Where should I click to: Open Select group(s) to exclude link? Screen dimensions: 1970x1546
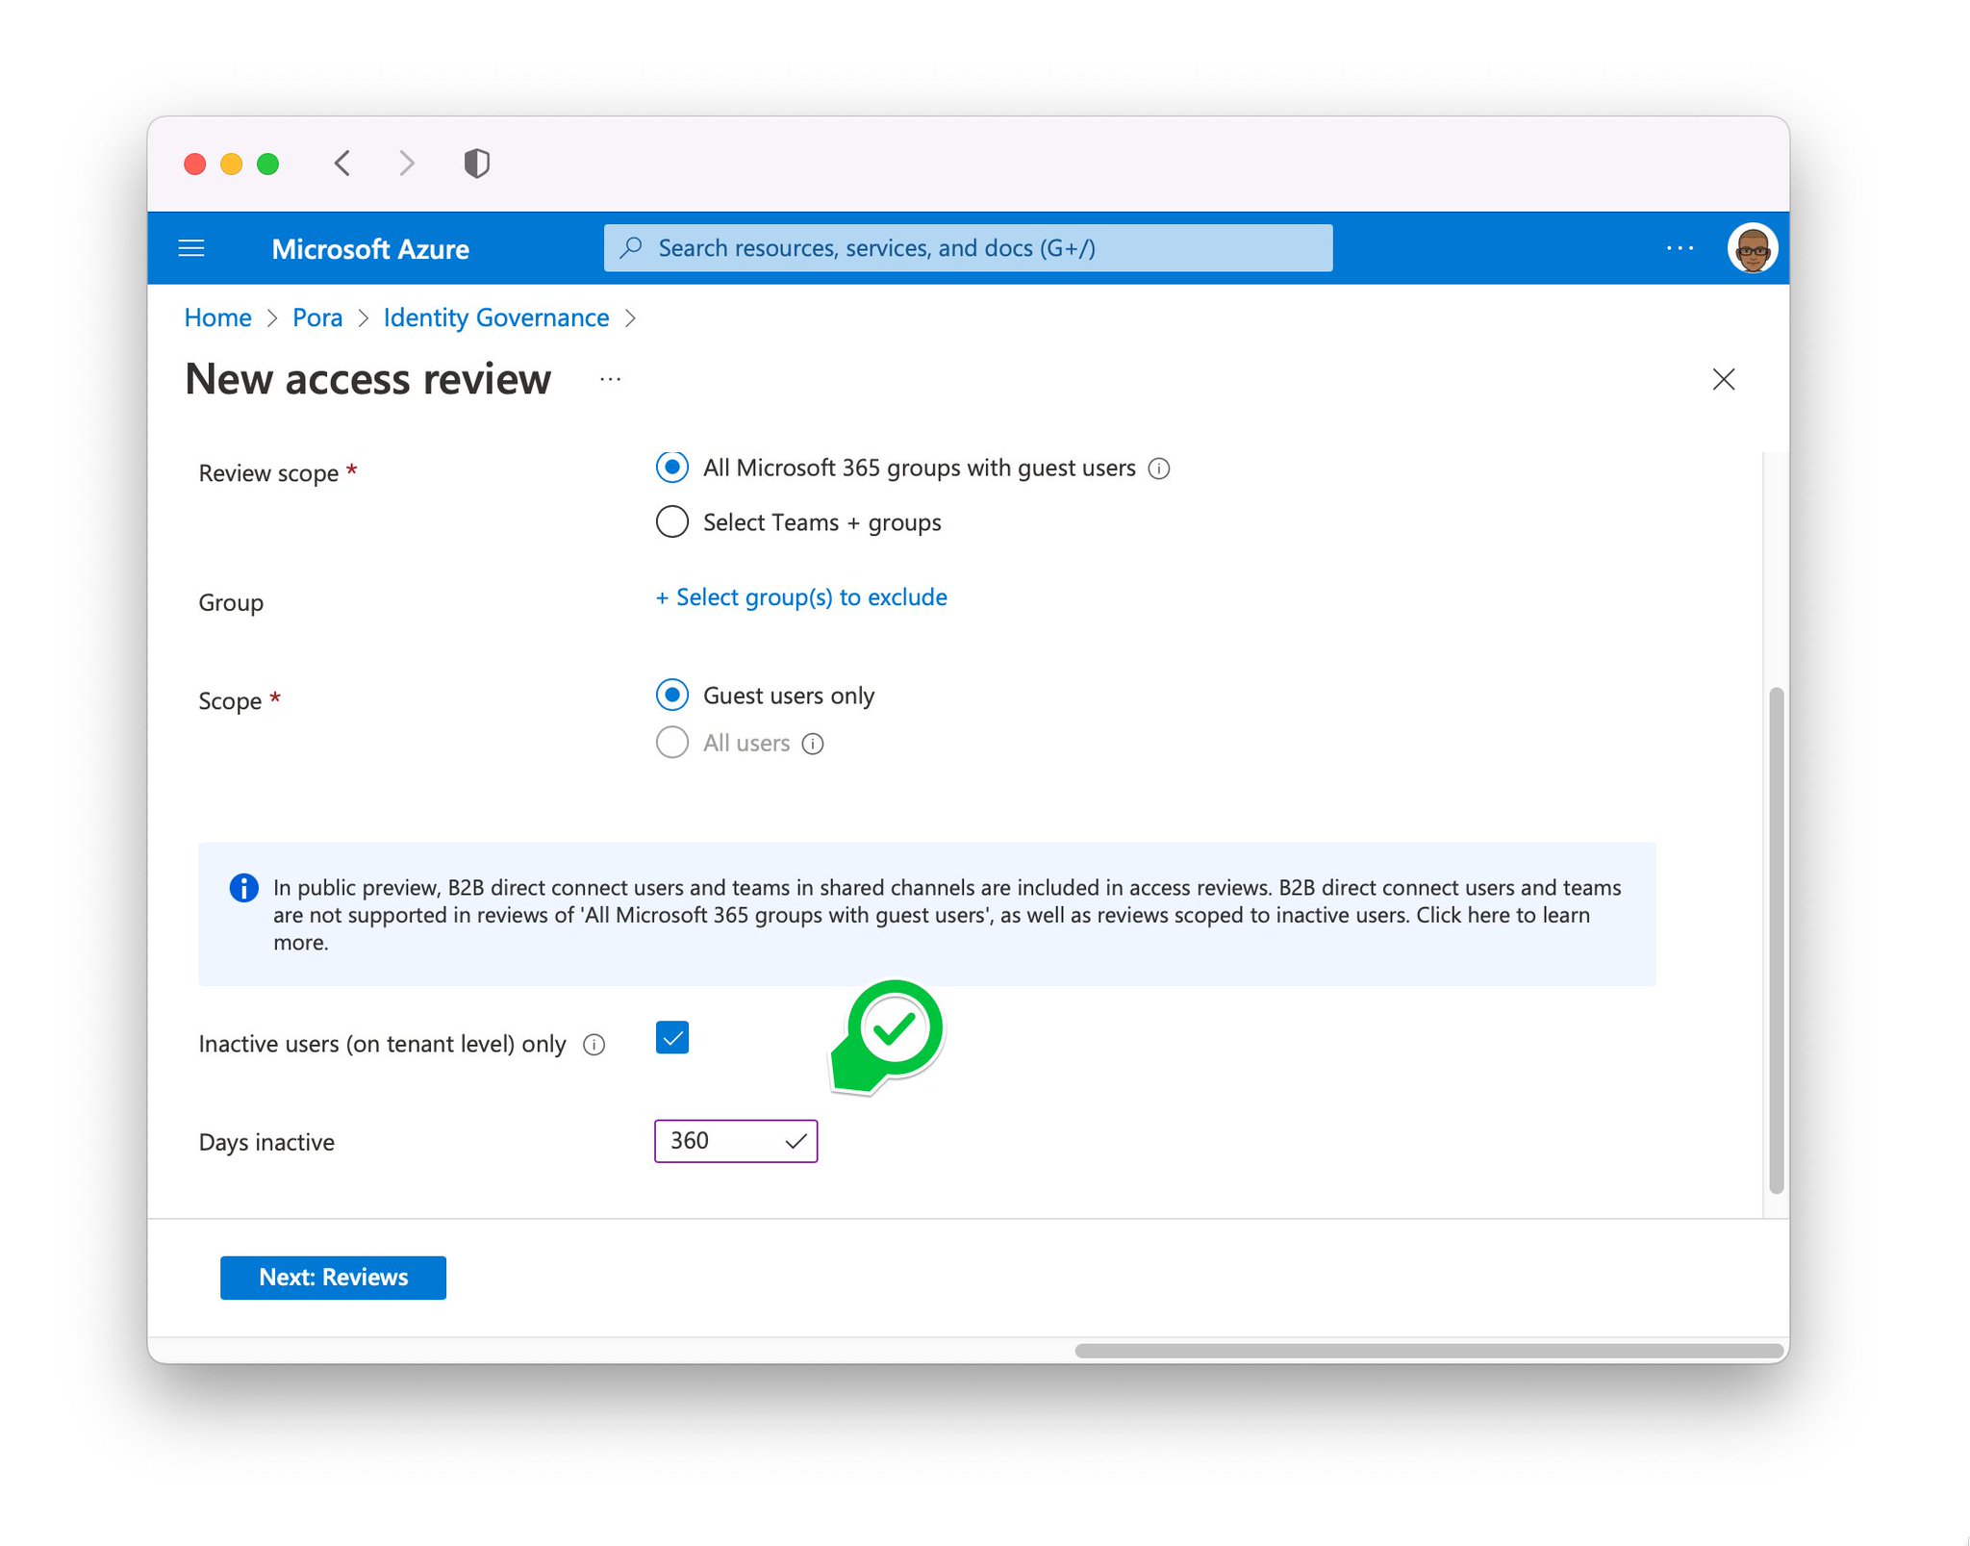800,596
